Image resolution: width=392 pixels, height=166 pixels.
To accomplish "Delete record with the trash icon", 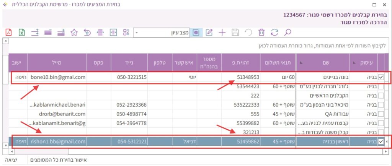I will pos(261,32).
